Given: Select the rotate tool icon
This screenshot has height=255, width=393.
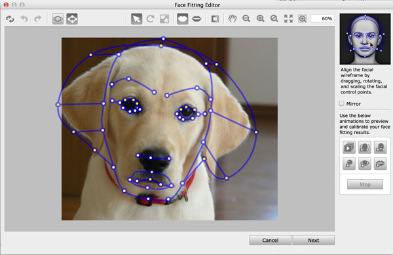Looking at the screenshot, I should point(151,19).
